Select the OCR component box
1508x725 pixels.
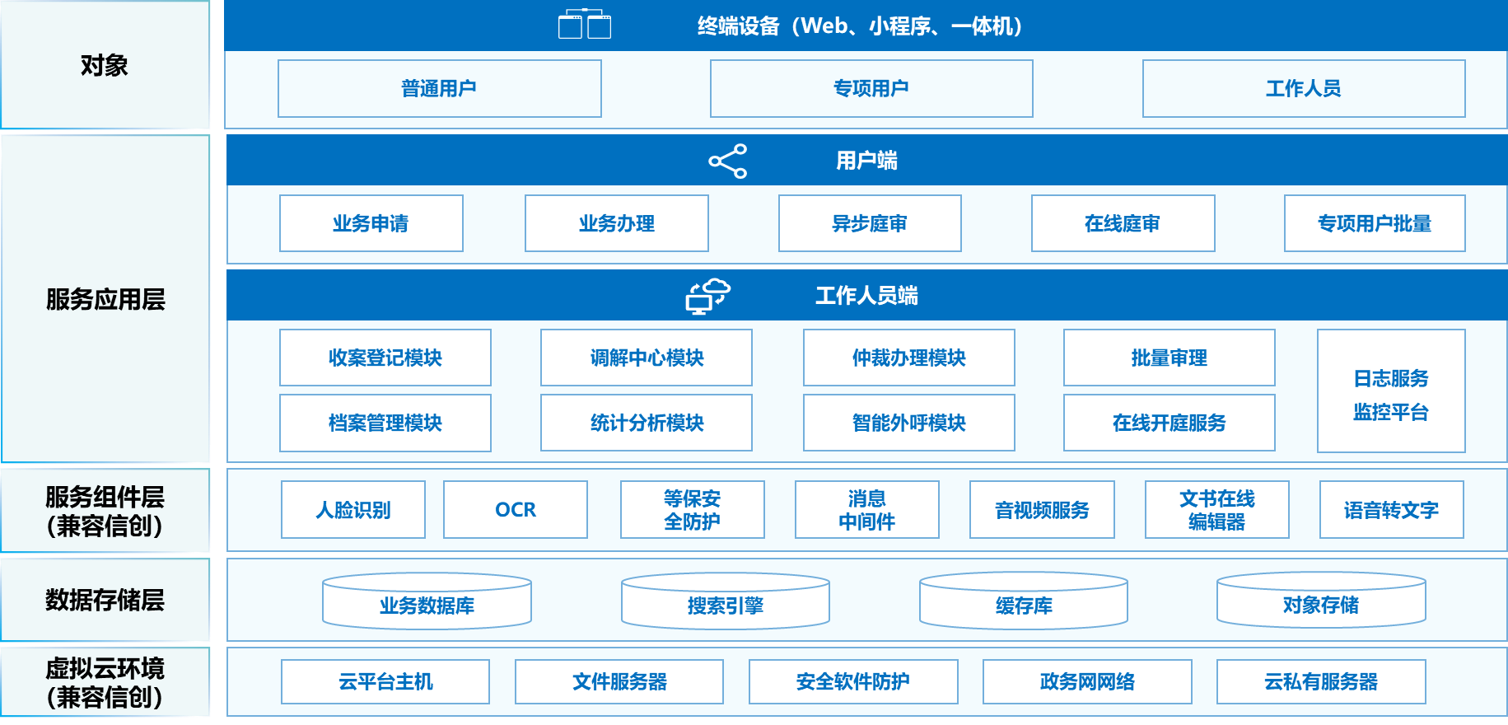point(515,510)
